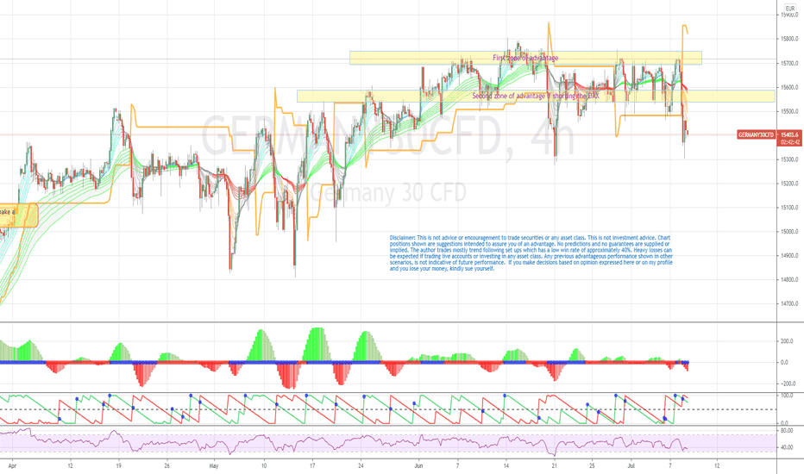Click the 80.00 RSI scale label
This screenshot has width=804, height=474.
coord(787,431)
